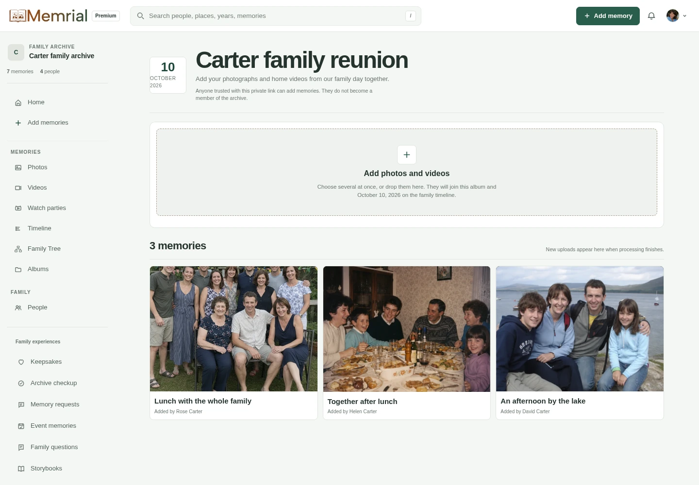
Task: Click the Memory requests icon
Action: point(21,404)
